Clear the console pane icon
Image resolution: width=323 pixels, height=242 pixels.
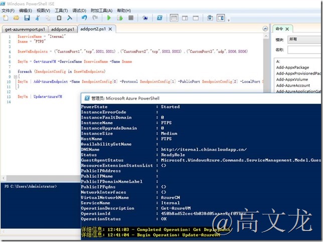point(70,18)
